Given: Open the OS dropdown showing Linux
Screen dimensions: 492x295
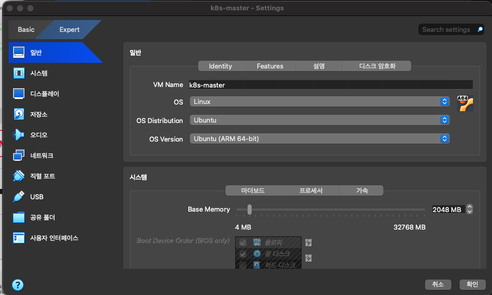Looking at the screenshot, I should 320,102.
